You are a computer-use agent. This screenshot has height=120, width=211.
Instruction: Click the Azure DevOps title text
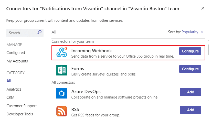pyautogui.click(x=86, y=92)
